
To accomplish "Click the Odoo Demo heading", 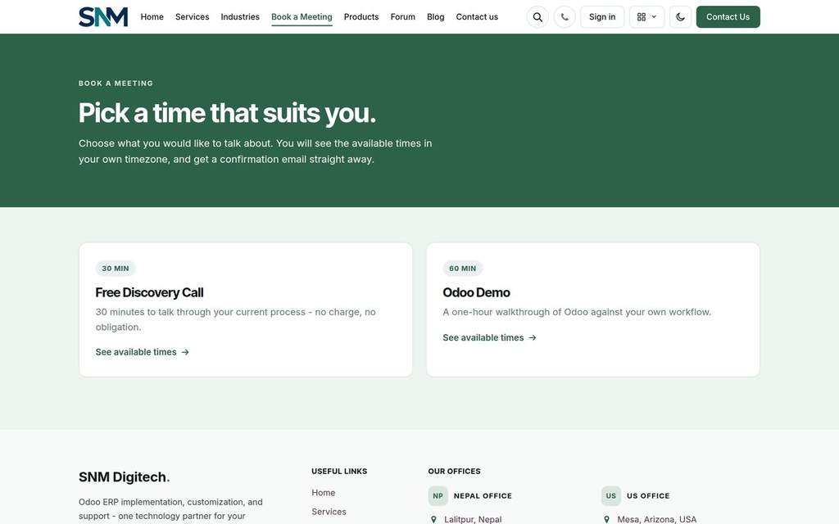I will 476,292.
